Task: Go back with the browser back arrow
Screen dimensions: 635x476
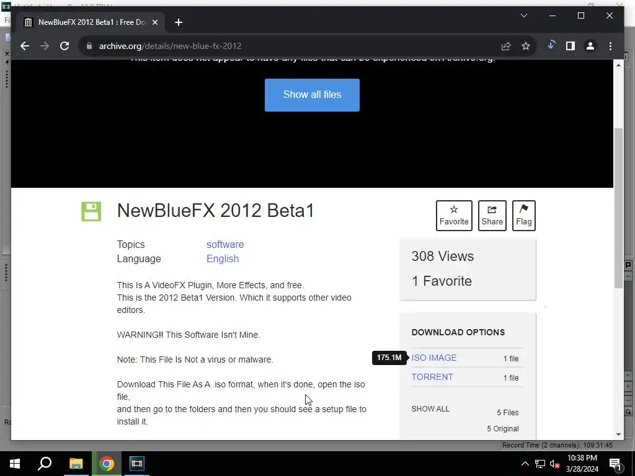Action: coord(25,46)
